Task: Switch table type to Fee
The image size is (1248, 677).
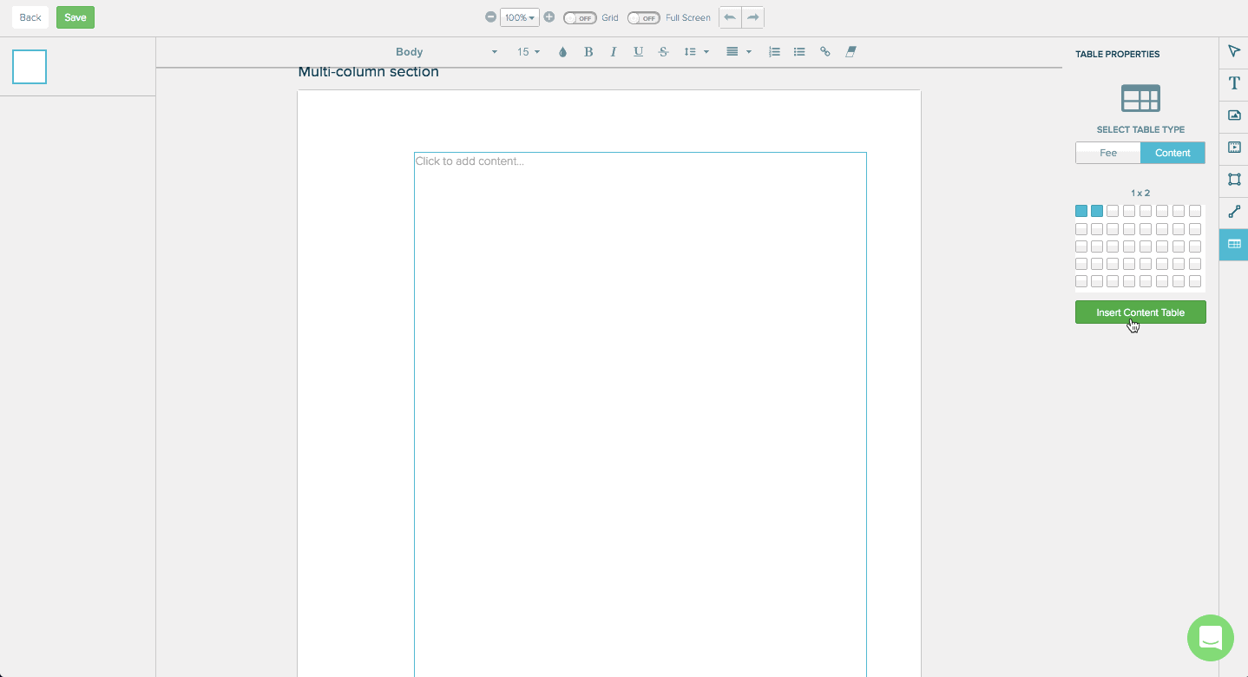Action: [x=1108, y=152]
